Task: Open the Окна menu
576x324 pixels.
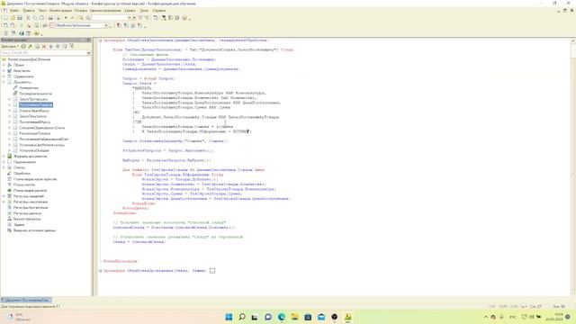Action: 144,11
